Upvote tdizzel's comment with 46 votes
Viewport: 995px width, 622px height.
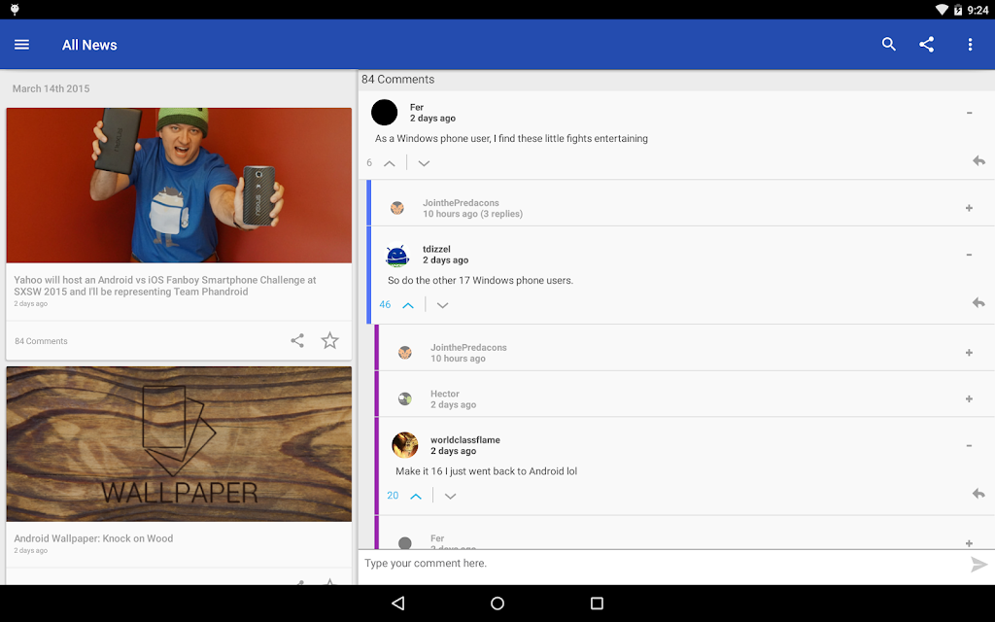click(408, 305)
